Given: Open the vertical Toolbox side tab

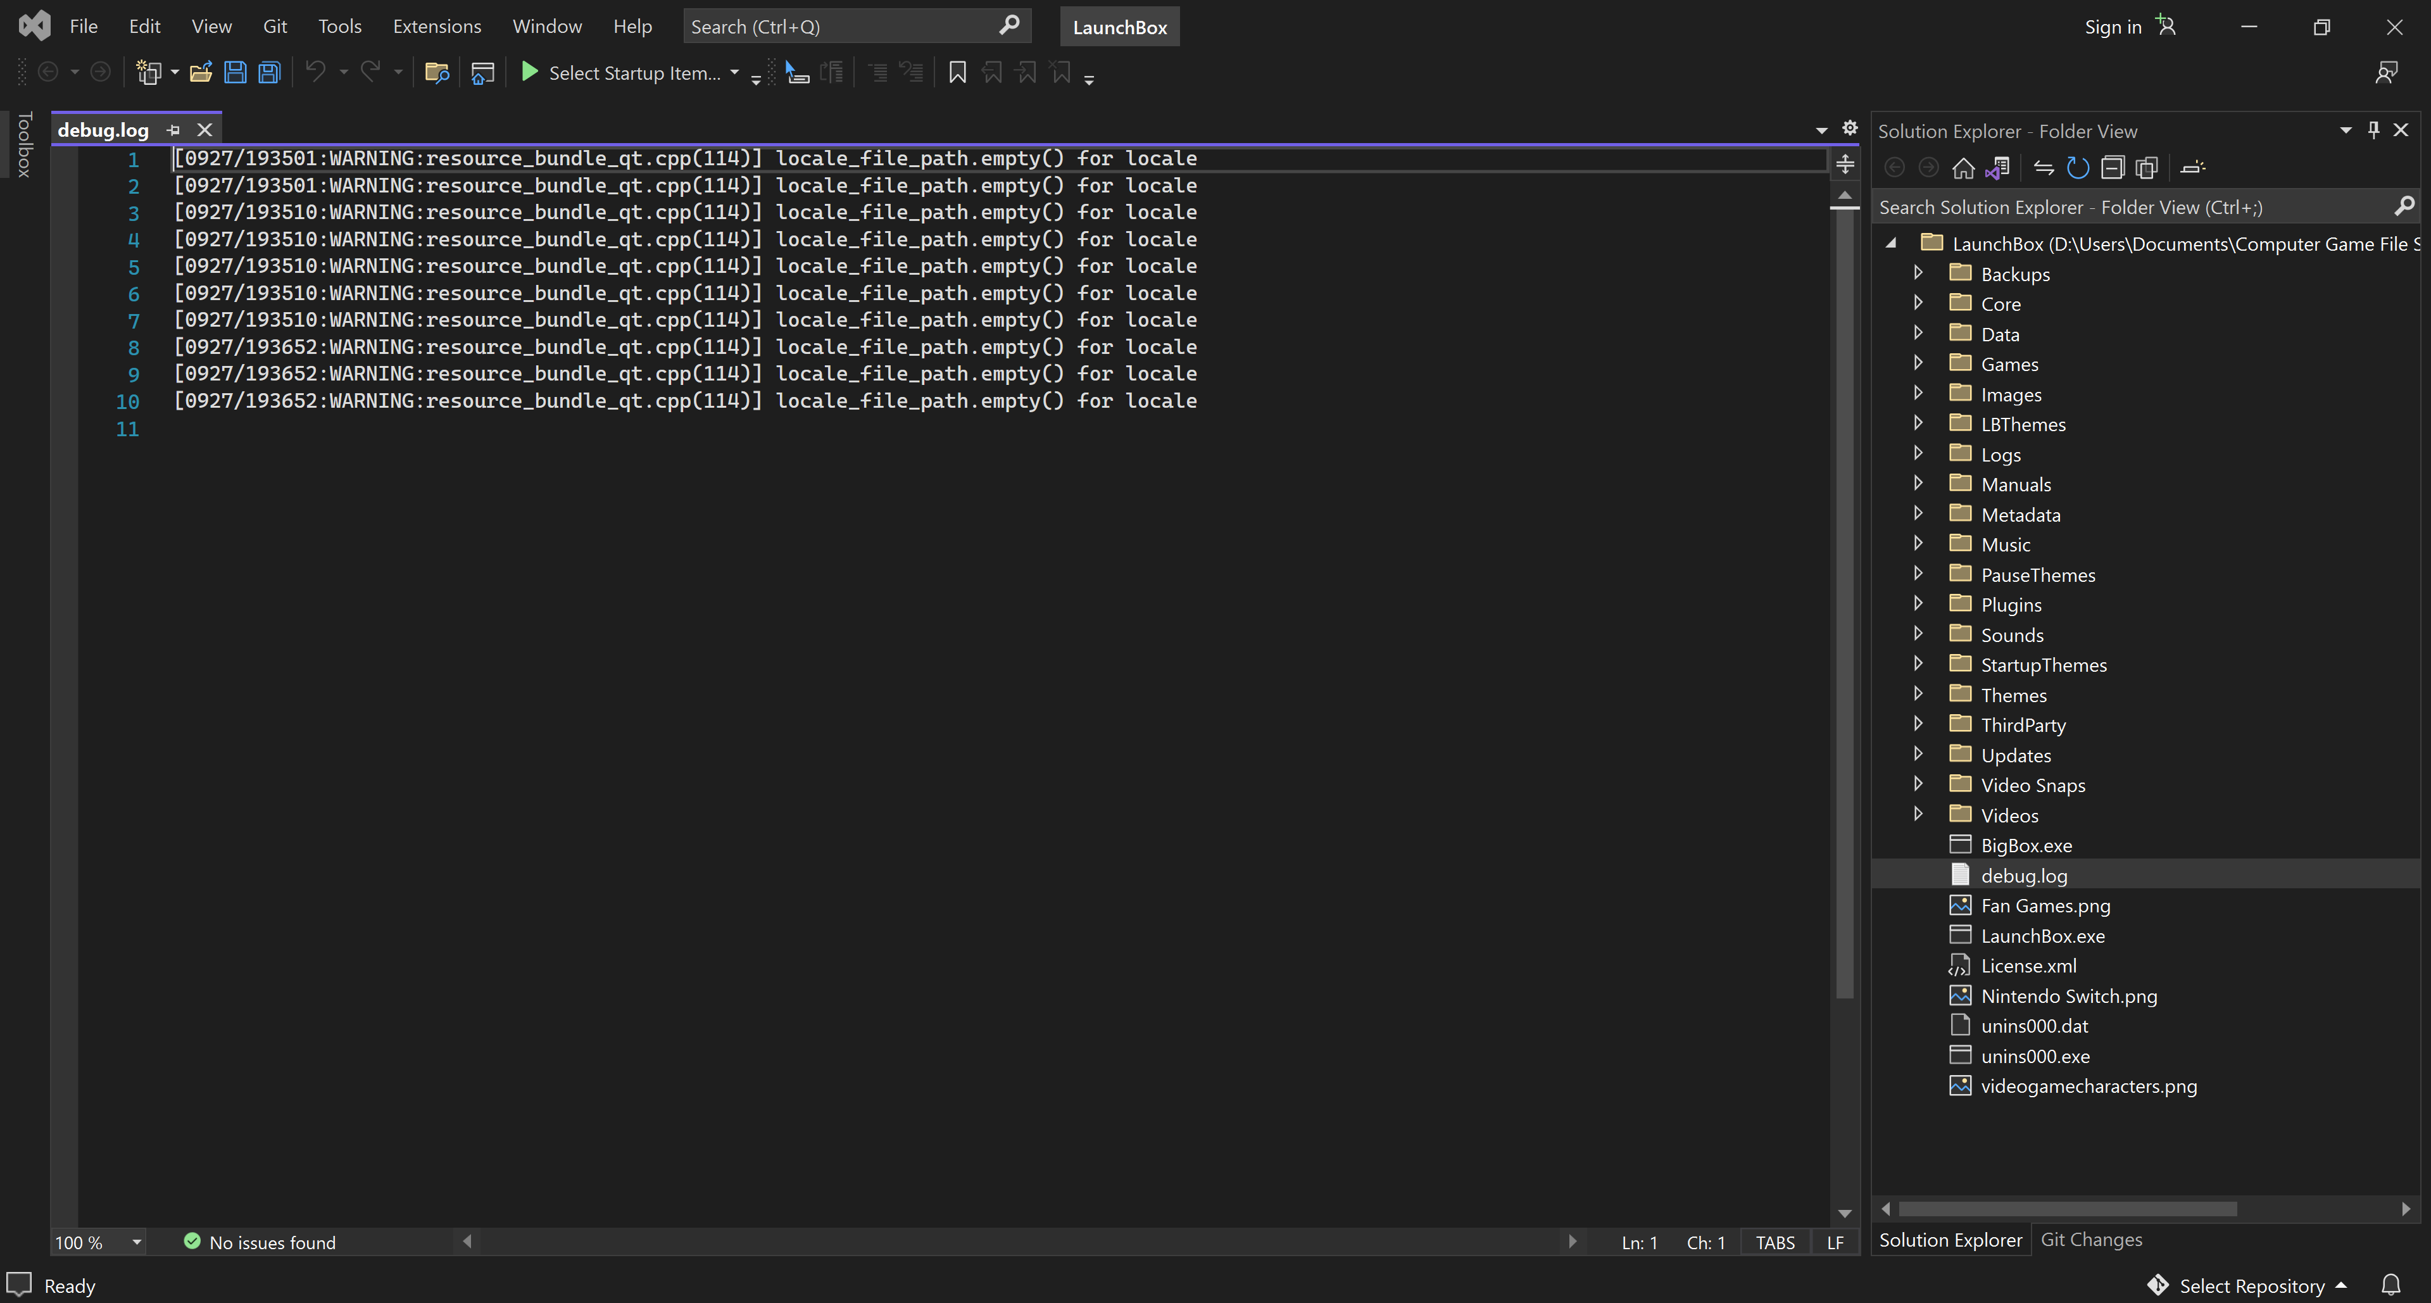Looking at the screenshot, I should pos(25,144).
